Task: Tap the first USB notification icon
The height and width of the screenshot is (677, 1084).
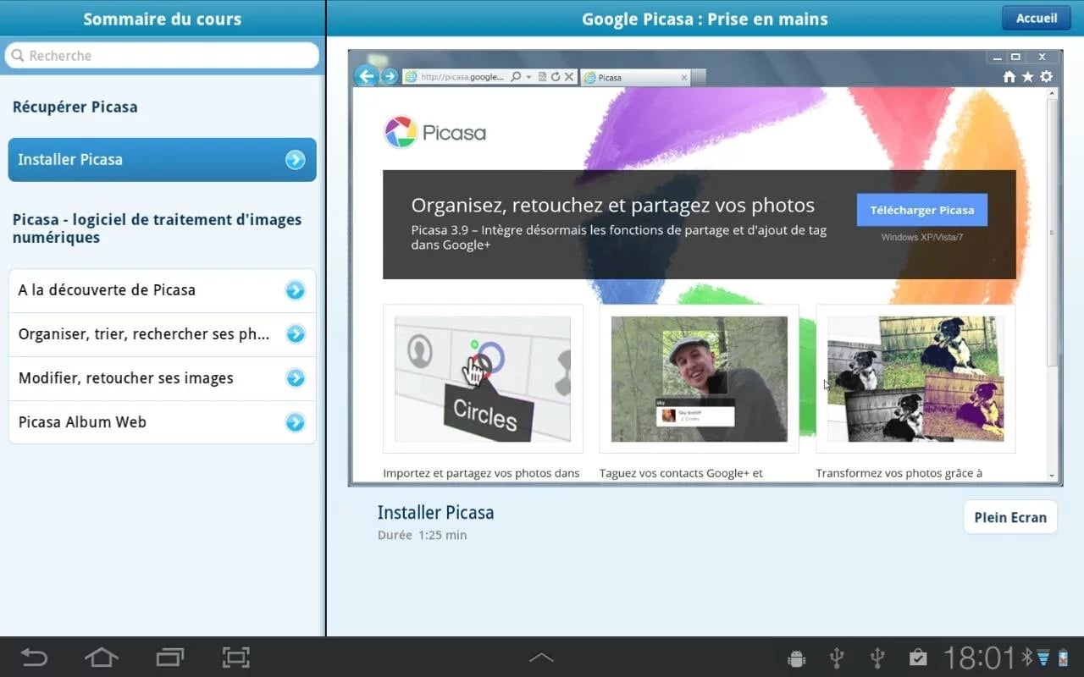Action: tap(837, 658)
